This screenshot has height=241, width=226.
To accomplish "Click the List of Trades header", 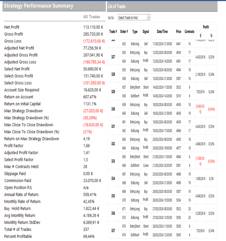I will 117,6.
